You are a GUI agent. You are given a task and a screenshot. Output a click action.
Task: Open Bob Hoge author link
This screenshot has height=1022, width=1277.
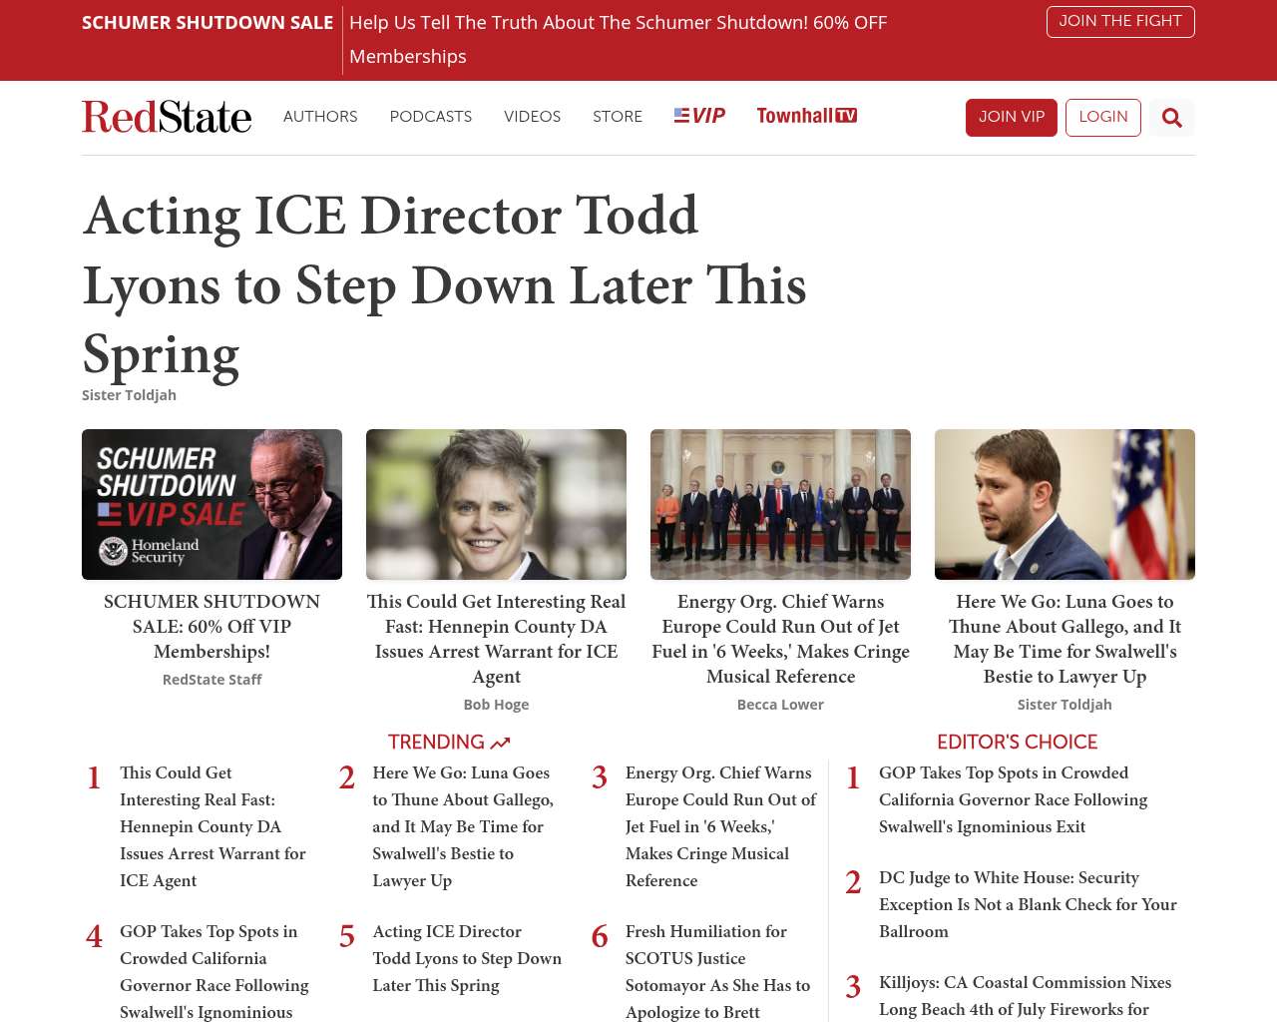click(x=496, y=705)
